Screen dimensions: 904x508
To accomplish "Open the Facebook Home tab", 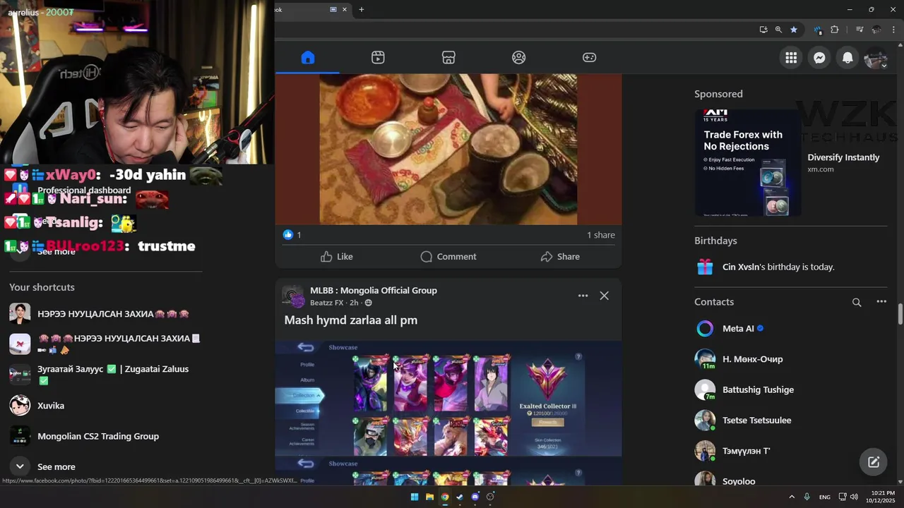I will point(307,57).
